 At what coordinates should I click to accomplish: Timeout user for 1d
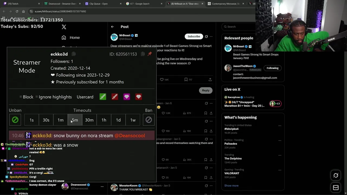click(118, 120)
